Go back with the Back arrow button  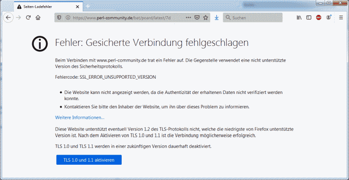pyautogui.click(x=8, y=18)
